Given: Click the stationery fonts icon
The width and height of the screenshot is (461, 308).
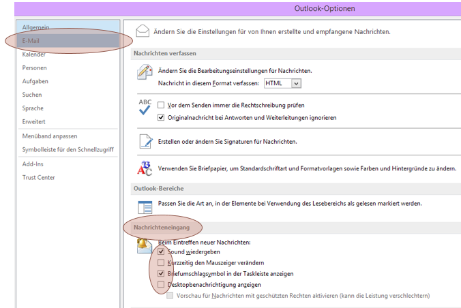Looking at the screenshot, I should click(145, 168).
